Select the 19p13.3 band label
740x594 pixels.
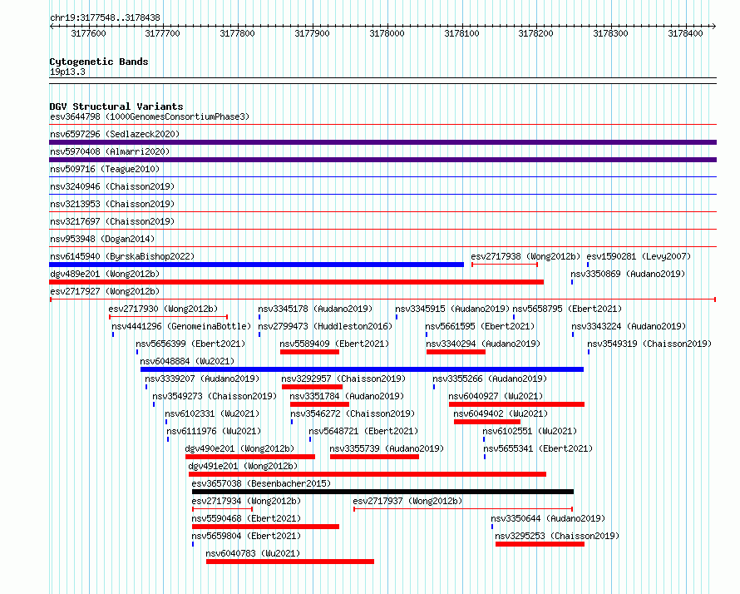point(67,72)
